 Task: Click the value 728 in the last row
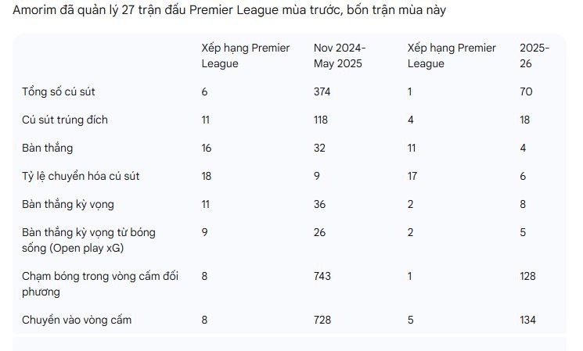click(322, 321)
